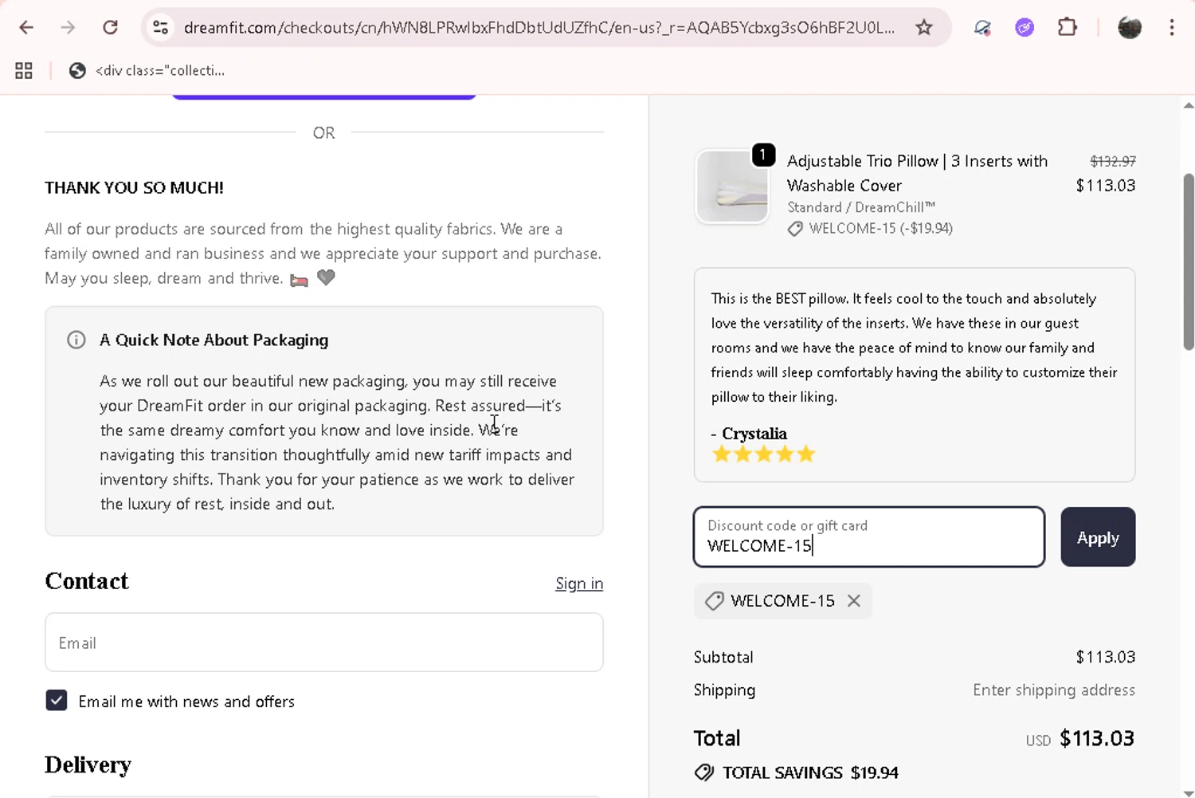Click the Subtotal label
Screen dimensions: 1195x798
click(723, 658)
